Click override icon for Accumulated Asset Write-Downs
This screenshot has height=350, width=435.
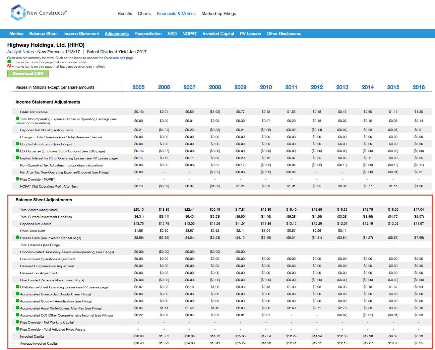[18, 308]
